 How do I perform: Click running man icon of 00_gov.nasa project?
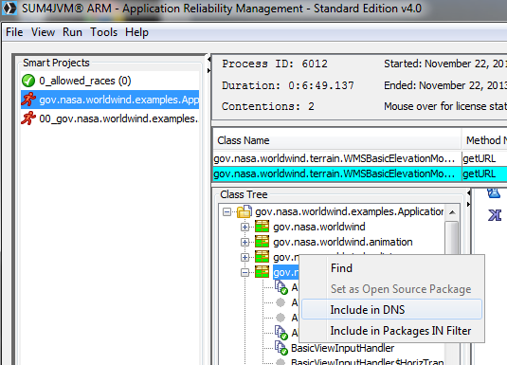coord(28,119)
